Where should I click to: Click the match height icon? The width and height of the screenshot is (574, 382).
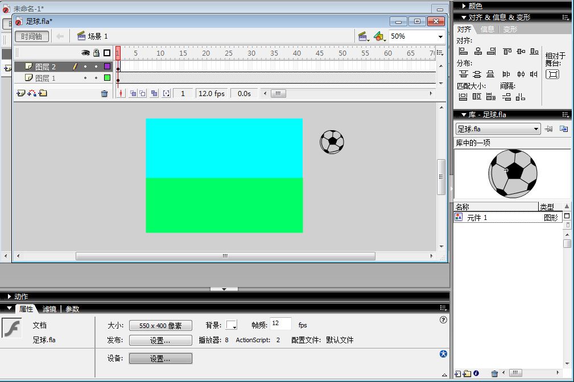(x=477, y=97)
